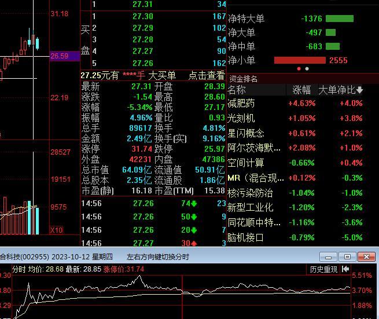379x319 pixels.
Task: Sort by 大单净比 down arrow
Action: tap(360, 90)
